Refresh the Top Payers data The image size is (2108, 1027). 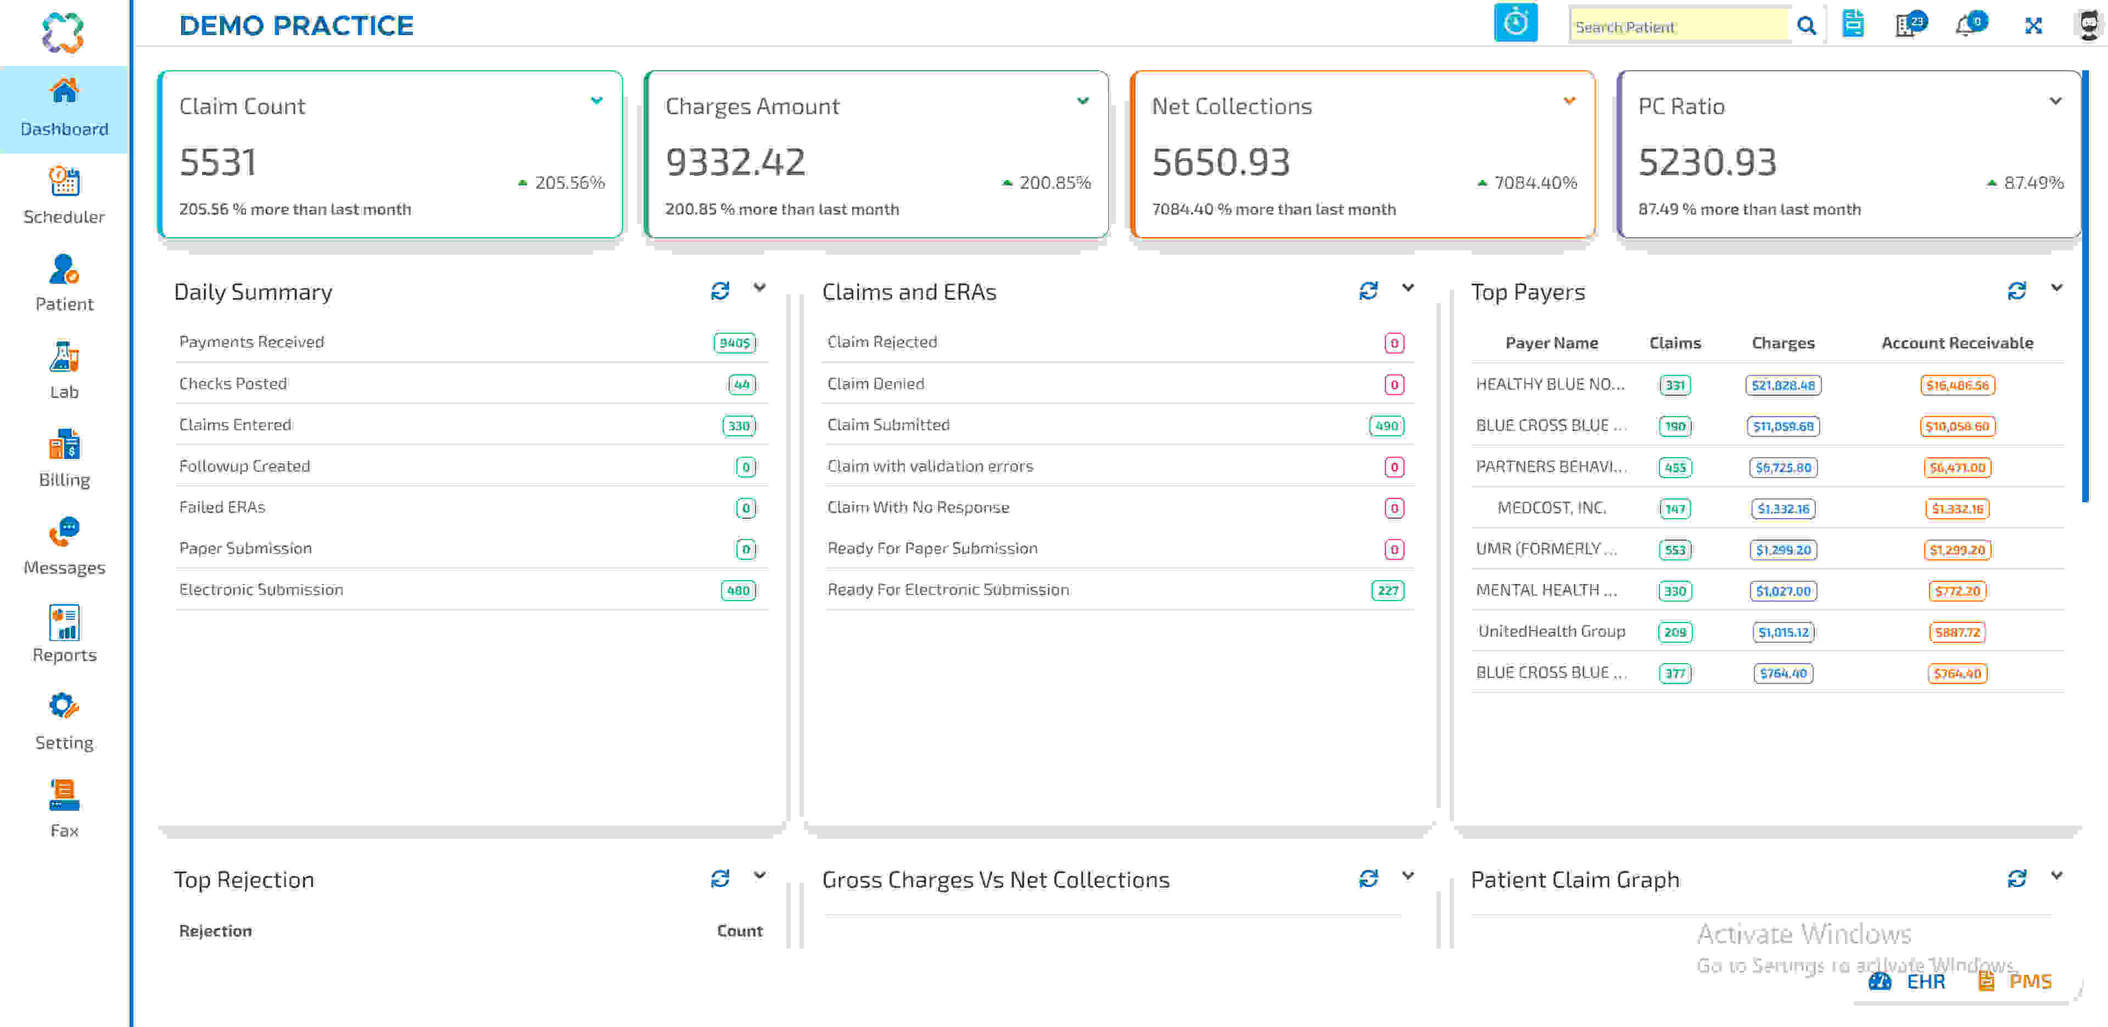click(x=2017, y=290)
